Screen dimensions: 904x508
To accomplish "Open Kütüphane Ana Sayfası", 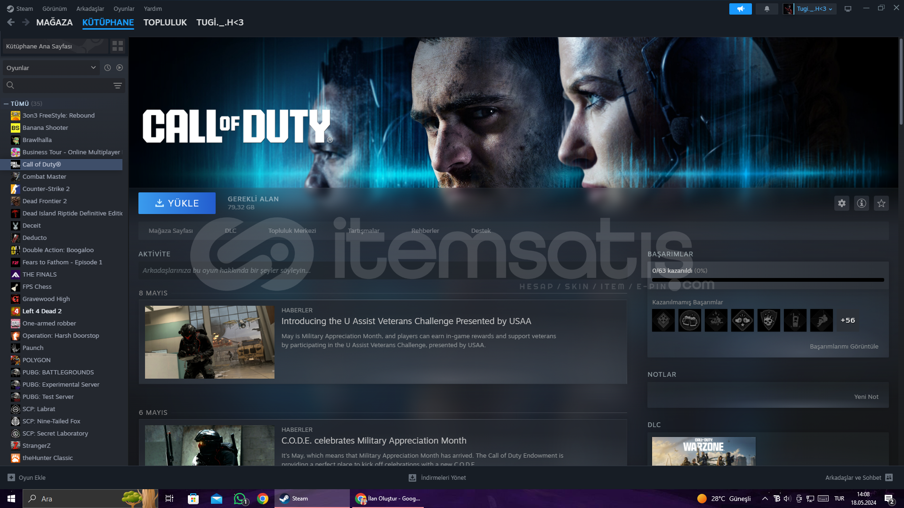I will click(x=56, y=46).
